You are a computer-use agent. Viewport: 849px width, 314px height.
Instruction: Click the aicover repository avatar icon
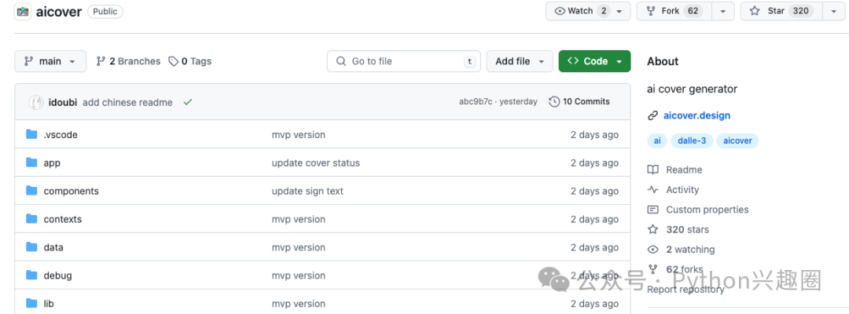click(x=23, y=11)
